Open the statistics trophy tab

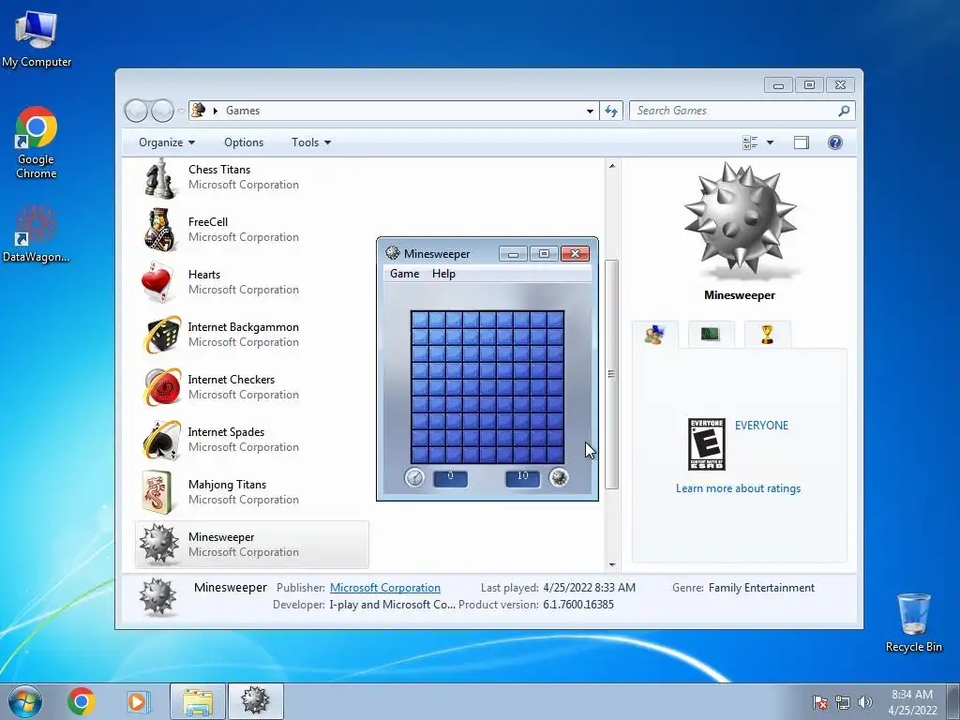pyautogui.click(x=767, y=335)
